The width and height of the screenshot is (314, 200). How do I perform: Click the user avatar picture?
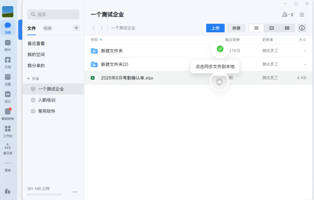point(8,11)
